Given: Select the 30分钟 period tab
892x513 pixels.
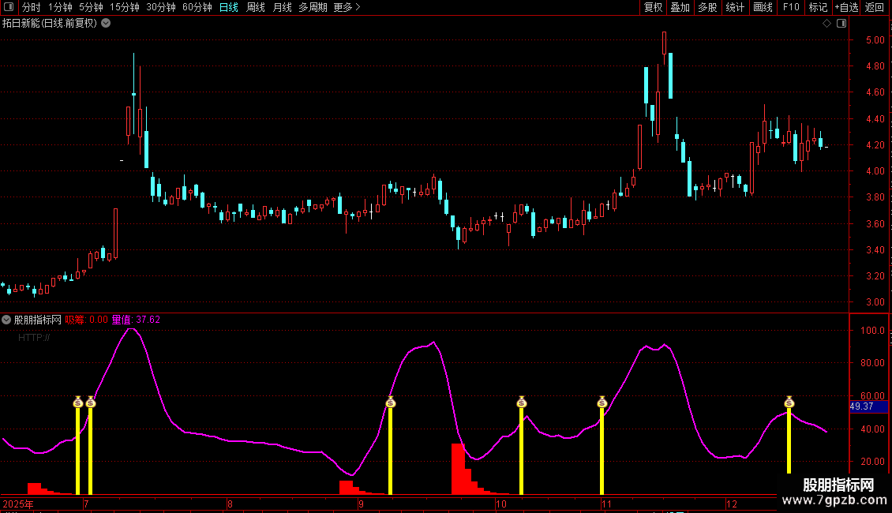Looking at the screenshot, I should coord(161,7).
